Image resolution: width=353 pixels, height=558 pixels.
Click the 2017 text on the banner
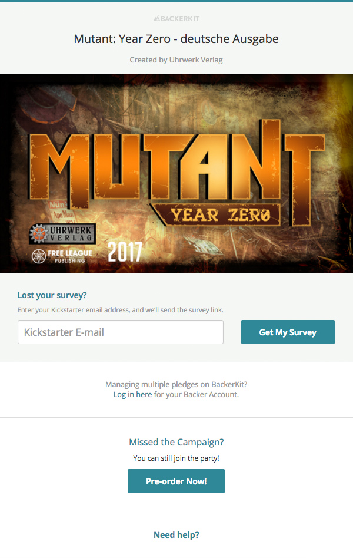125,252
